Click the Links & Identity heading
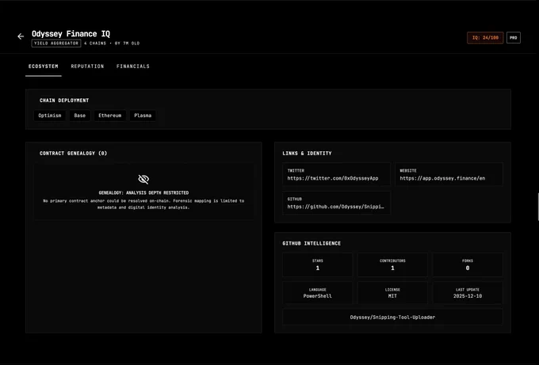The image size is (539, 365). click(307, 153)
